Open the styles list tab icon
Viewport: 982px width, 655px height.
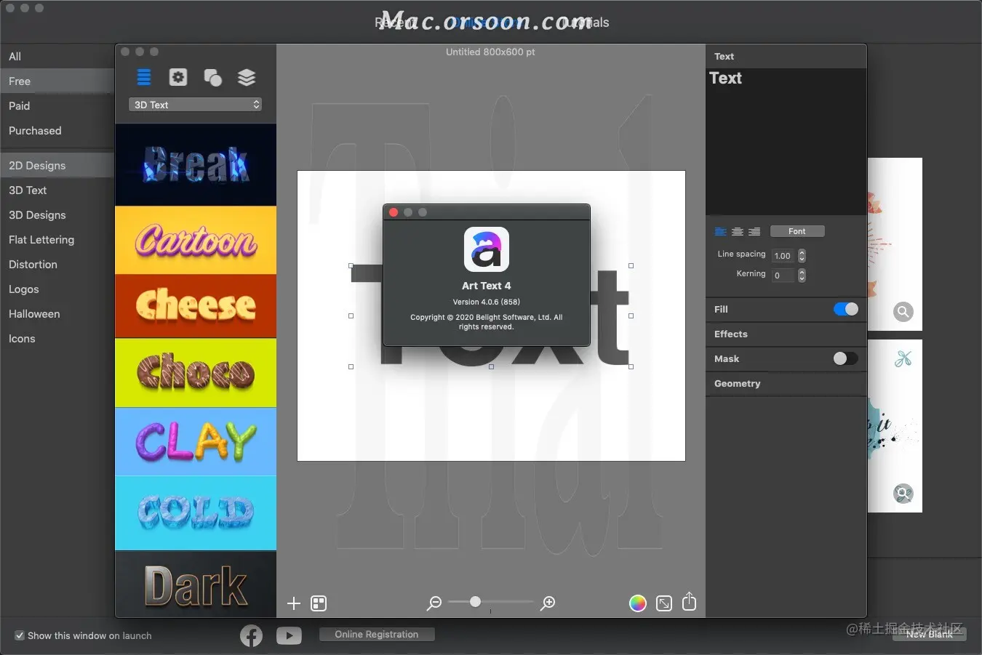coord(144,77)
